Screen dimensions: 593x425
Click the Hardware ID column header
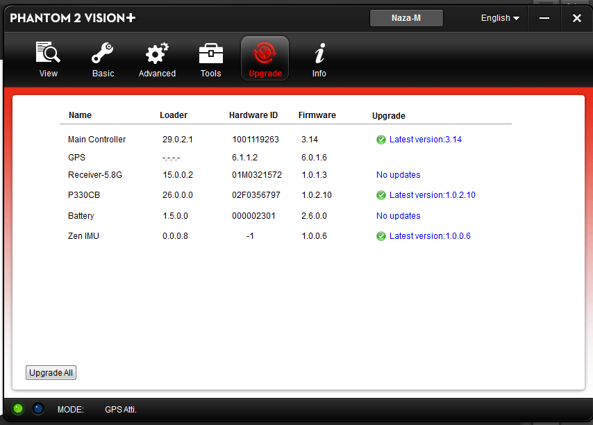click(253, 115)
